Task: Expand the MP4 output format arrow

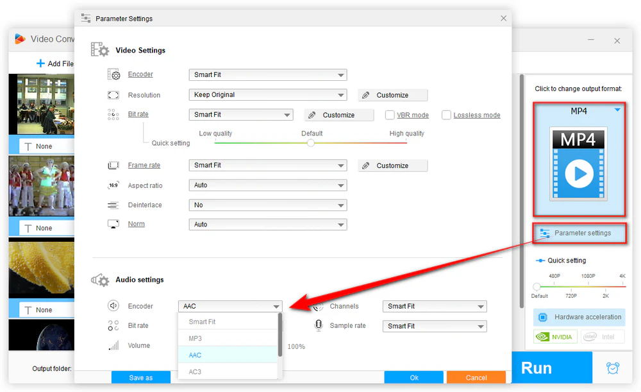Action: pos(617,110)
